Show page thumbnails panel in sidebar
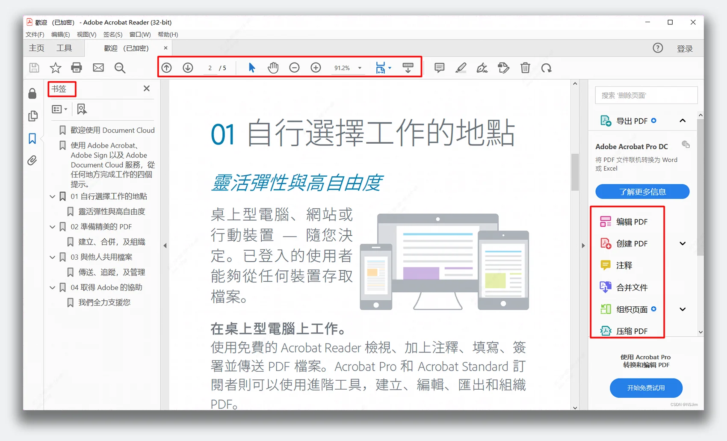 (33, 116)
